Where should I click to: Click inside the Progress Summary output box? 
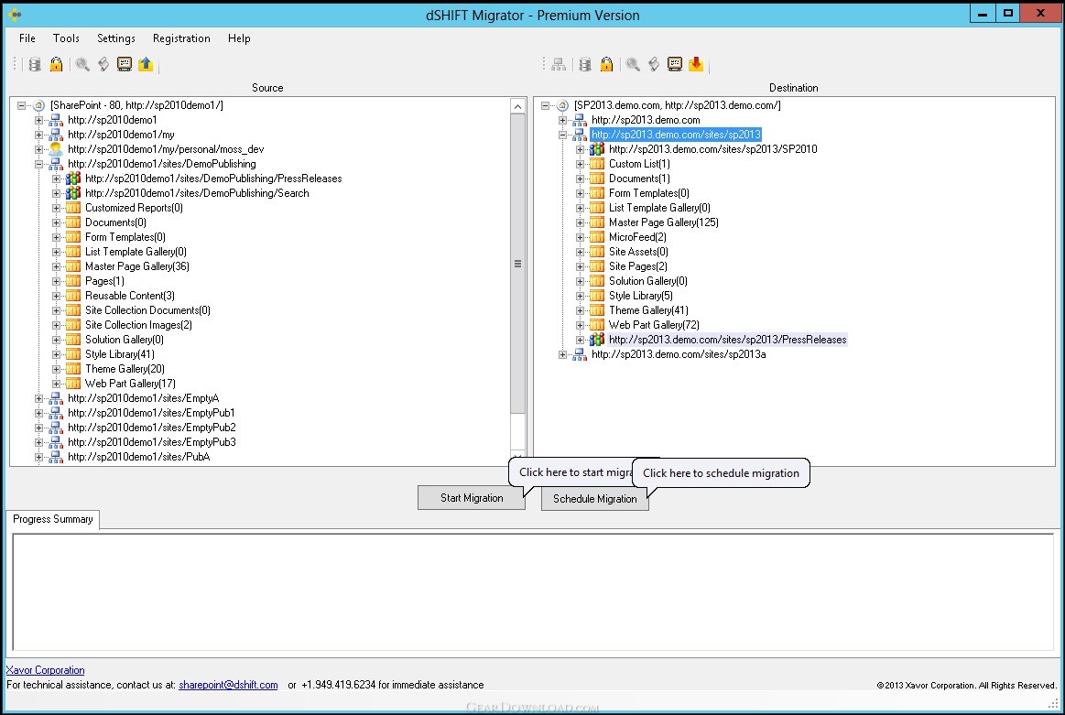point(533,592)
